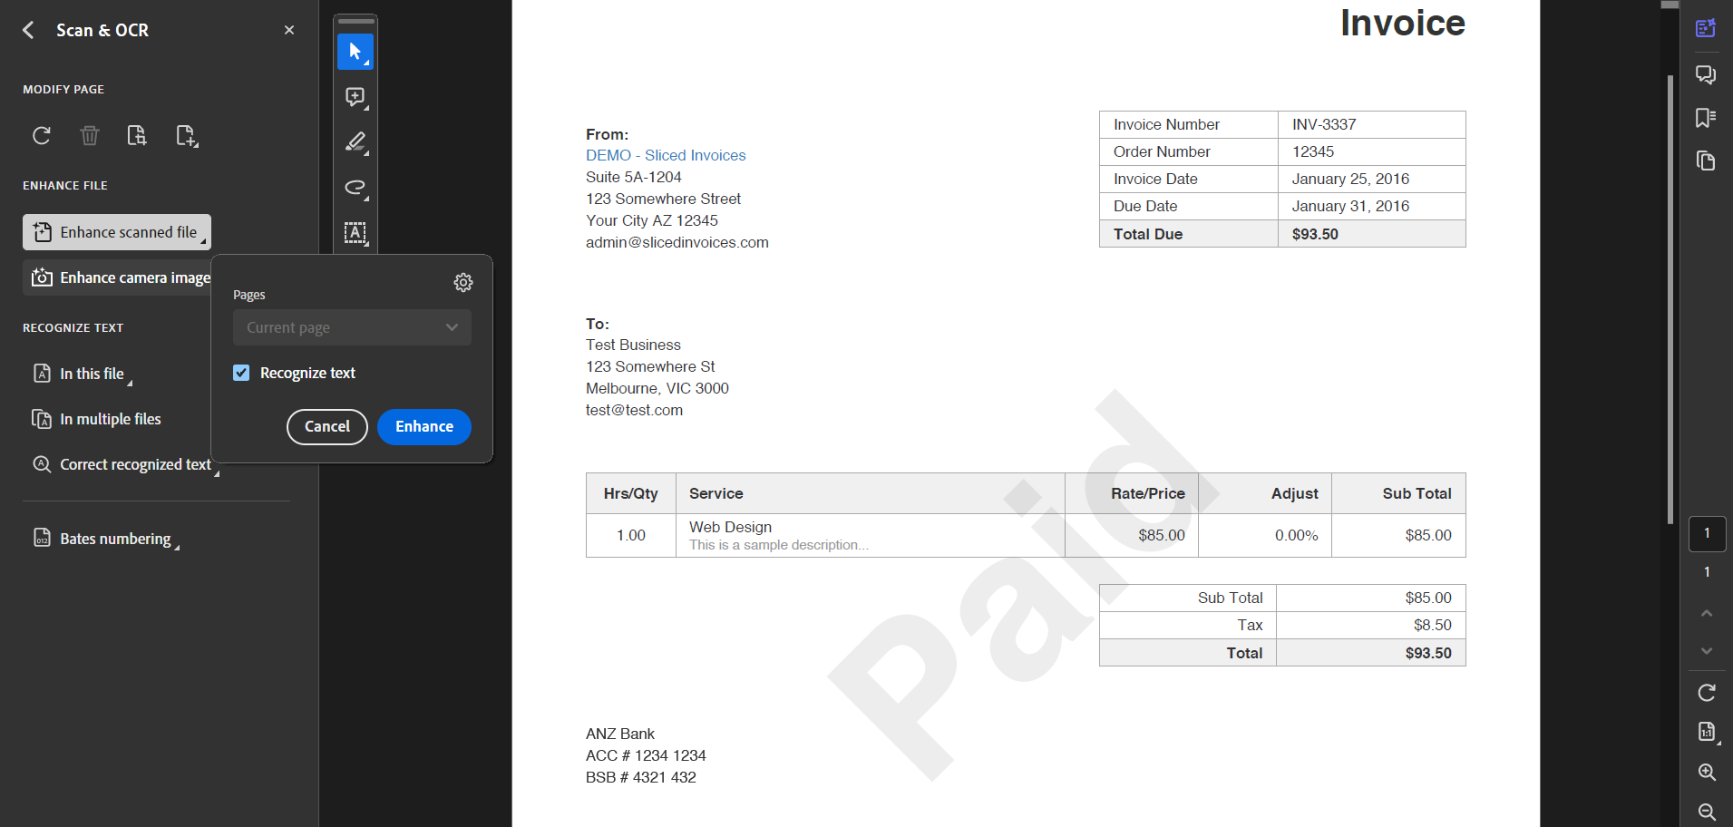The width and height of the screenshot is (1733, 827).
Task: Click the Enhance button
Action: pyautogui.click(x=424, y=426)
